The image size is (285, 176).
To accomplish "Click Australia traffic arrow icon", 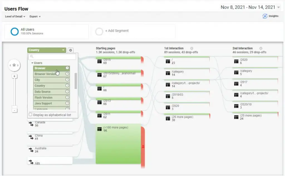I will tap(31, 150).
